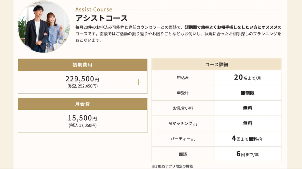
Task: Click the 20名まで/月 value cell
Action: [x=247, y=78]
